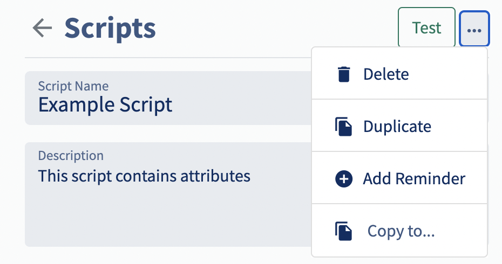Click the 'Description' field label
Viewport: 502px width, 264px height.
[x=71, y=156]
